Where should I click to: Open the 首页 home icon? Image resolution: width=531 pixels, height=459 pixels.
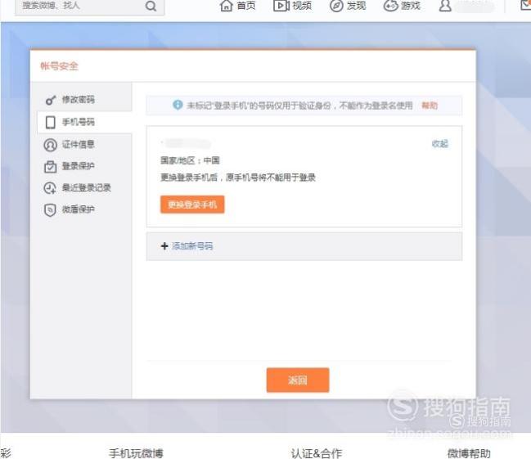[226, 6]
